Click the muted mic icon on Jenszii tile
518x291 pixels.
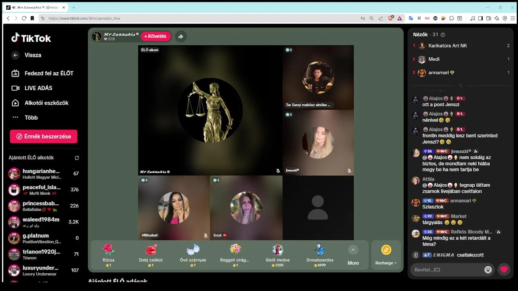point(349,171)
